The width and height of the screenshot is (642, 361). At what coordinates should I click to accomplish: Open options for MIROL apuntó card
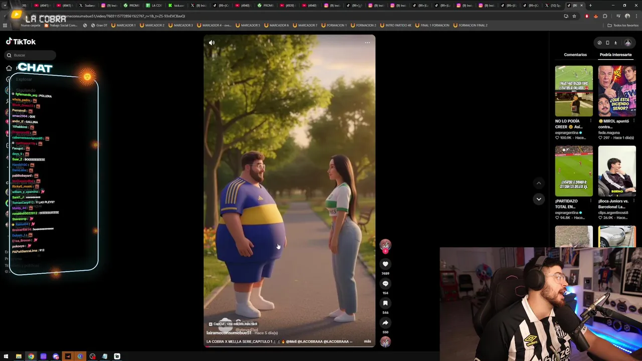click(x=633, y=121)
